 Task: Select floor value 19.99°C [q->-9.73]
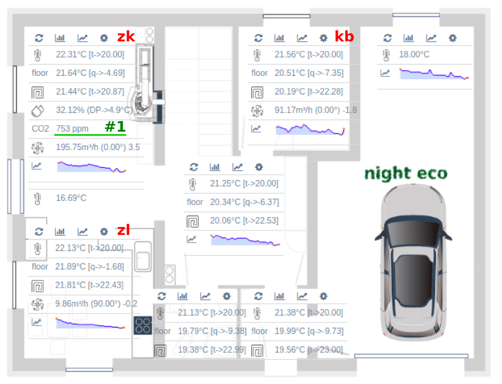[x=309, y=331]
